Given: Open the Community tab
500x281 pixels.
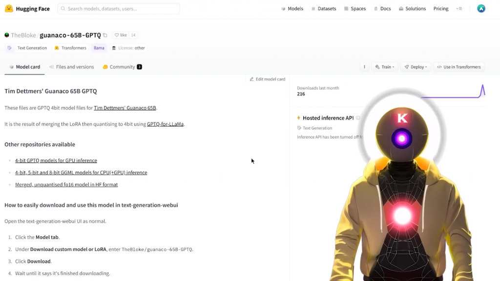Looking at the screenshot, I should (x=123, y=67).
